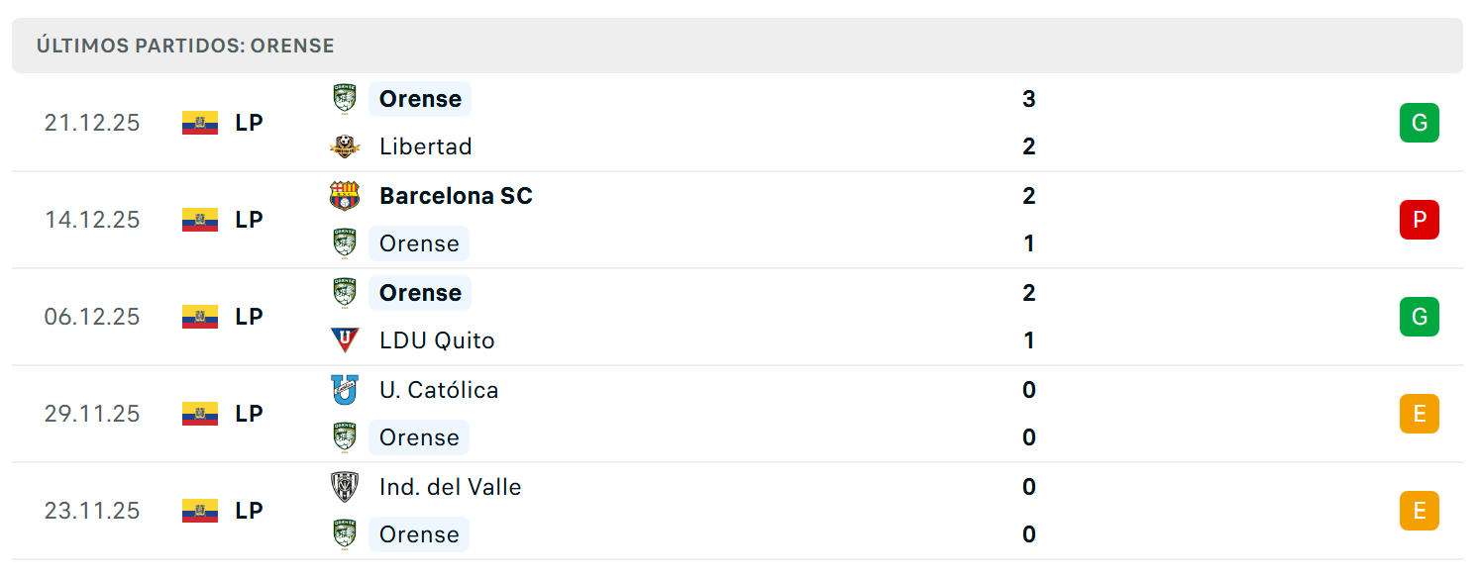This screenshot has width=1479, height=578.
Task: Click the Últimos Partidos: Orense header
Action: [185, 46]
